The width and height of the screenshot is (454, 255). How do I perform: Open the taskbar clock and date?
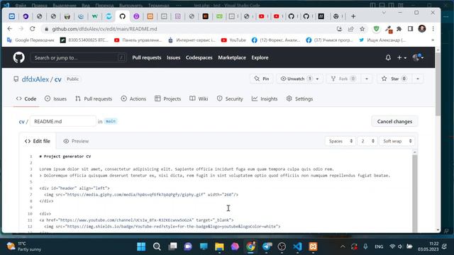click(428, 246)
